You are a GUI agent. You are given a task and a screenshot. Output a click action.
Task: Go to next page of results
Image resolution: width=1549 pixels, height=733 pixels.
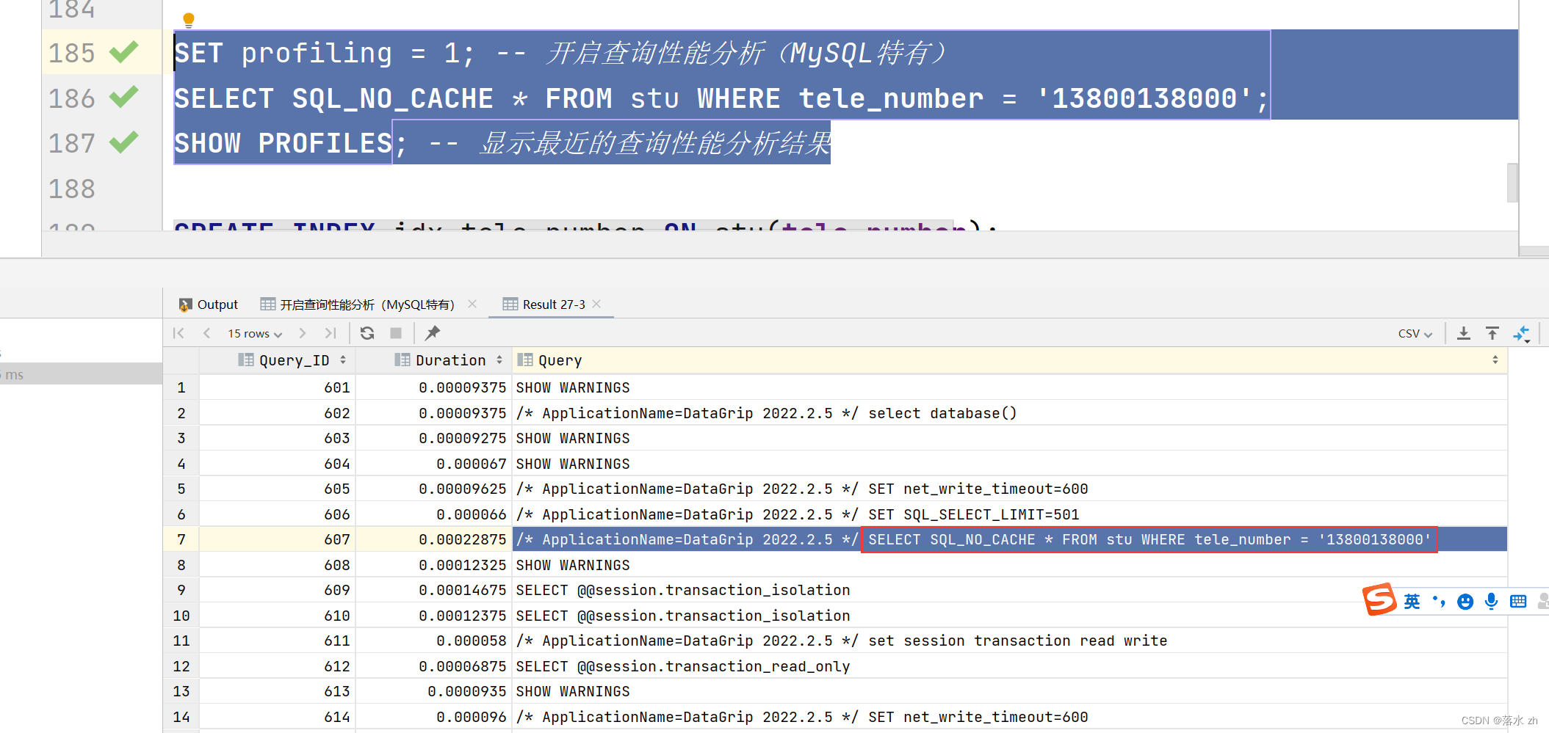point(303,333)
